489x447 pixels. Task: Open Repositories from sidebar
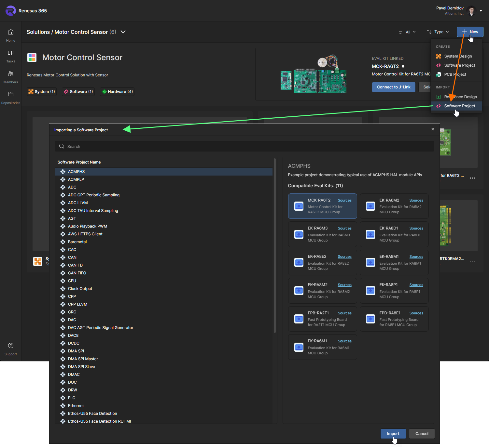(x=11, y=98)
